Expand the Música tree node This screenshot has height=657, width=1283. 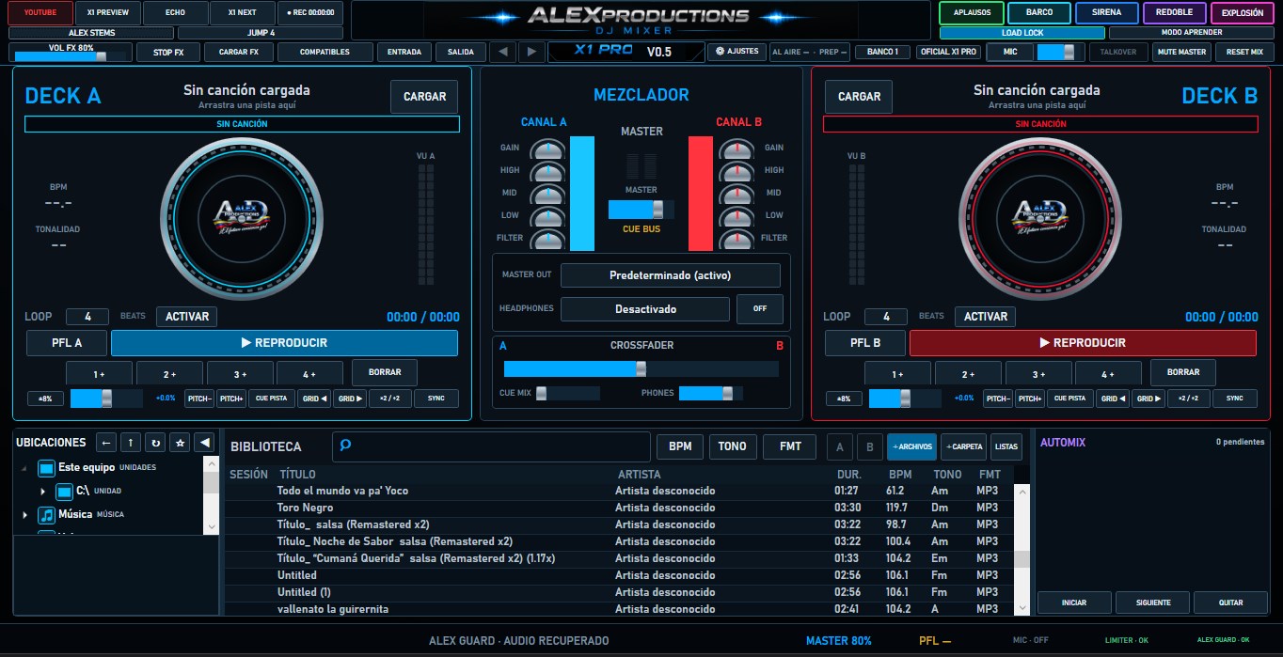25,515
